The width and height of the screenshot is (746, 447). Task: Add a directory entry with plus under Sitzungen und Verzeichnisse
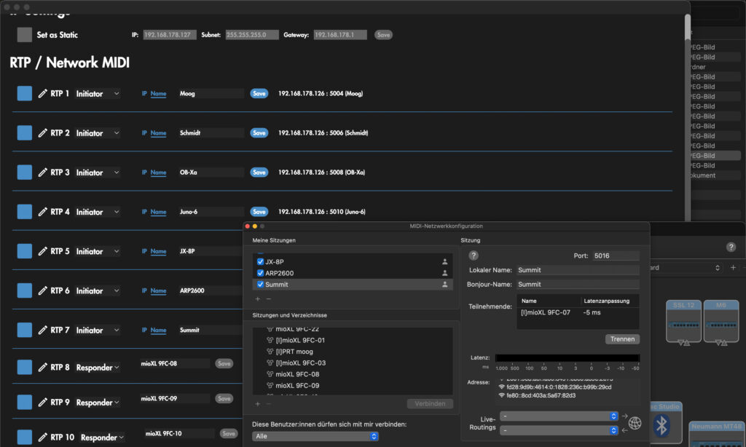257,404
